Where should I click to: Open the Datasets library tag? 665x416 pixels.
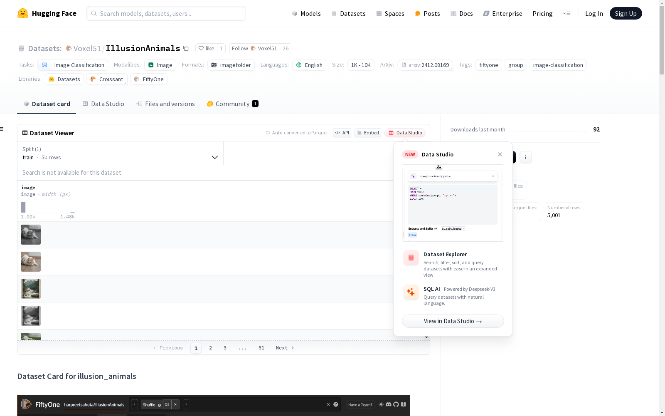coord(64,79)
